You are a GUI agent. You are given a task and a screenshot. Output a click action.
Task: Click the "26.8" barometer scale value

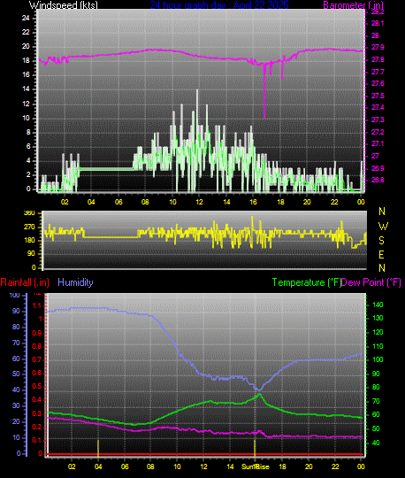378,180
